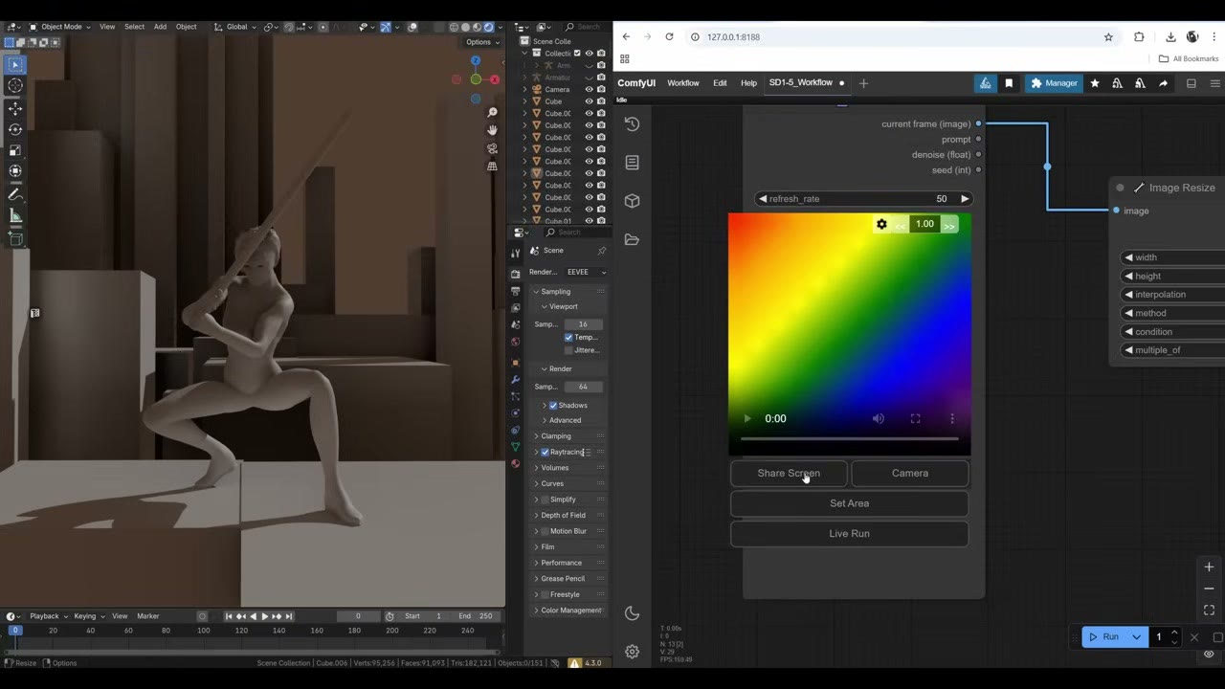Open ComfyUI node library cube icon
The image size is (1225, 689).
(x=632, y=201)
